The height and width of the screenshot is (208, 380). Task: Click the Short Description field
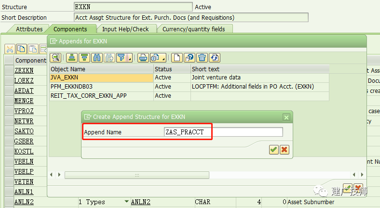(191, 17)
